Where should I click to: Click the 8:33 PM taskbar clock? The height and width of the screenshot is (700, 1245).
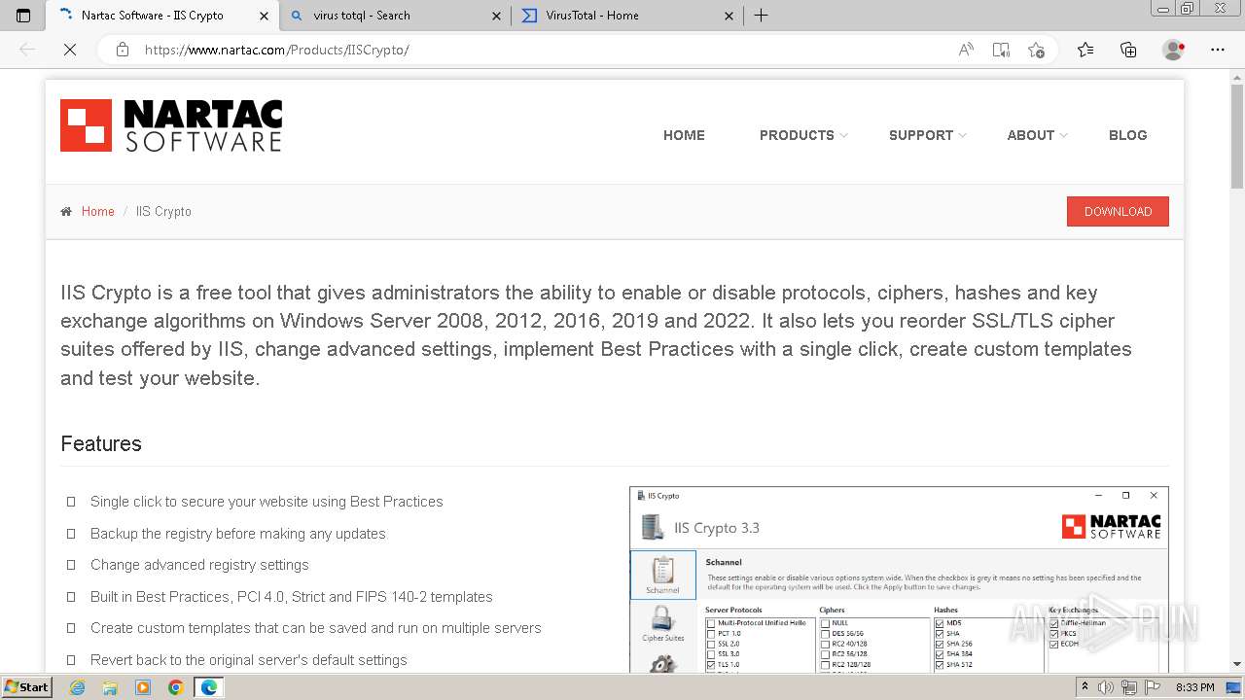pos(1195,687)
